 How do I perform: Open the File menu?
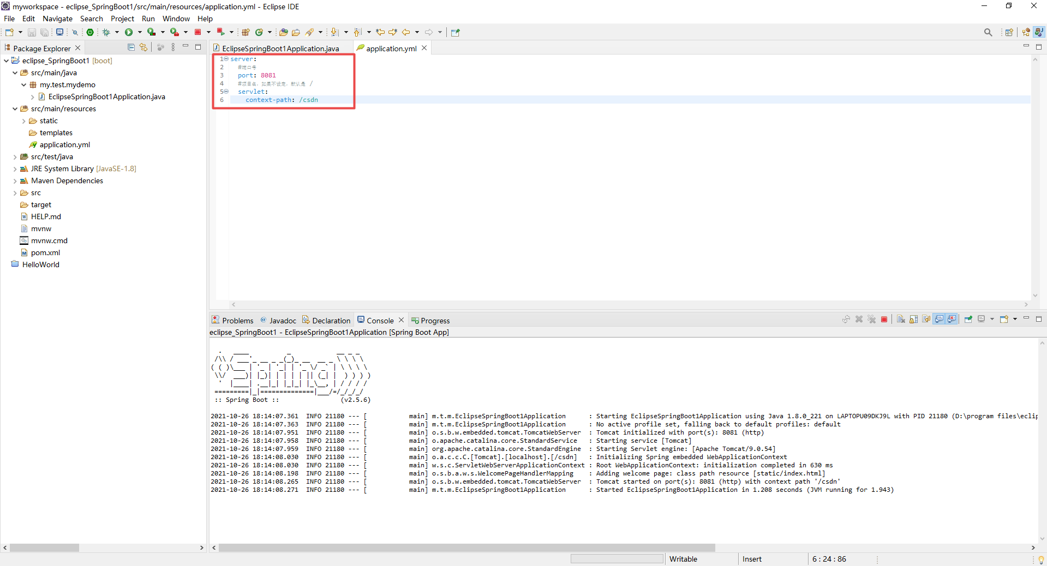pyautogui.click(x=9, y=19)
